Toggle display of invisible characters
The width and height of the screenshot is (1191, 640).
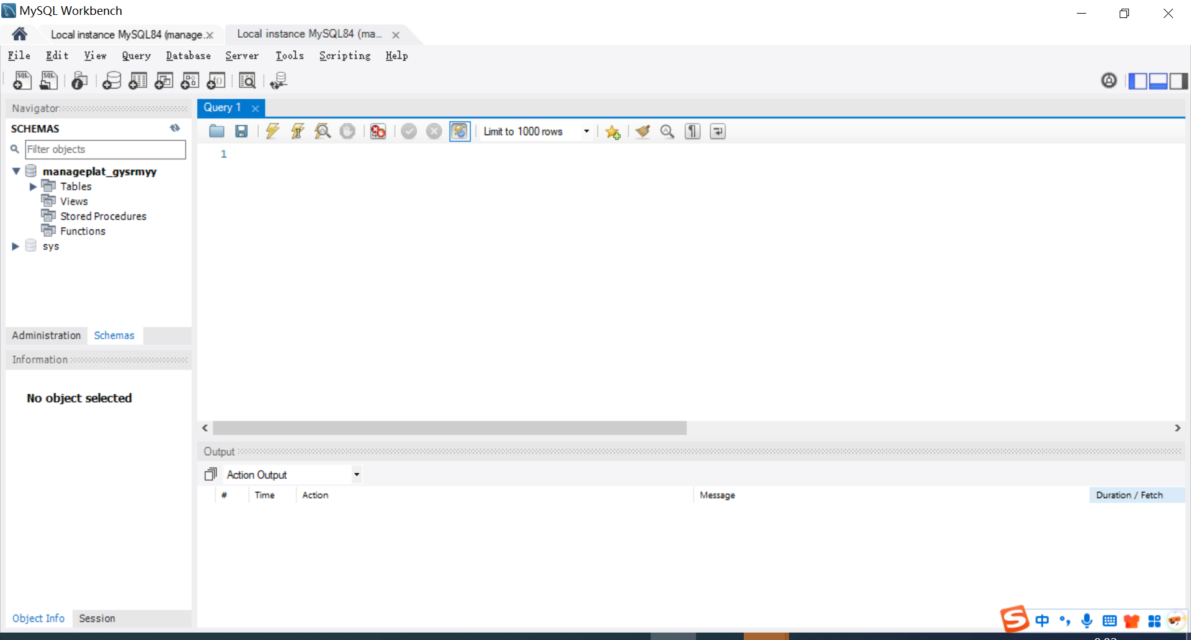[693, 131]
